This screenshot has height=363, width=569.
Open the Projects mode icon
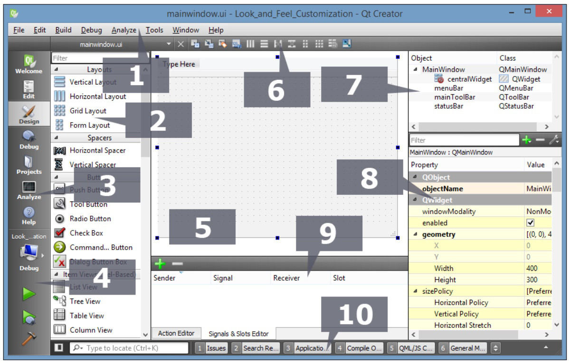point(28,165)
